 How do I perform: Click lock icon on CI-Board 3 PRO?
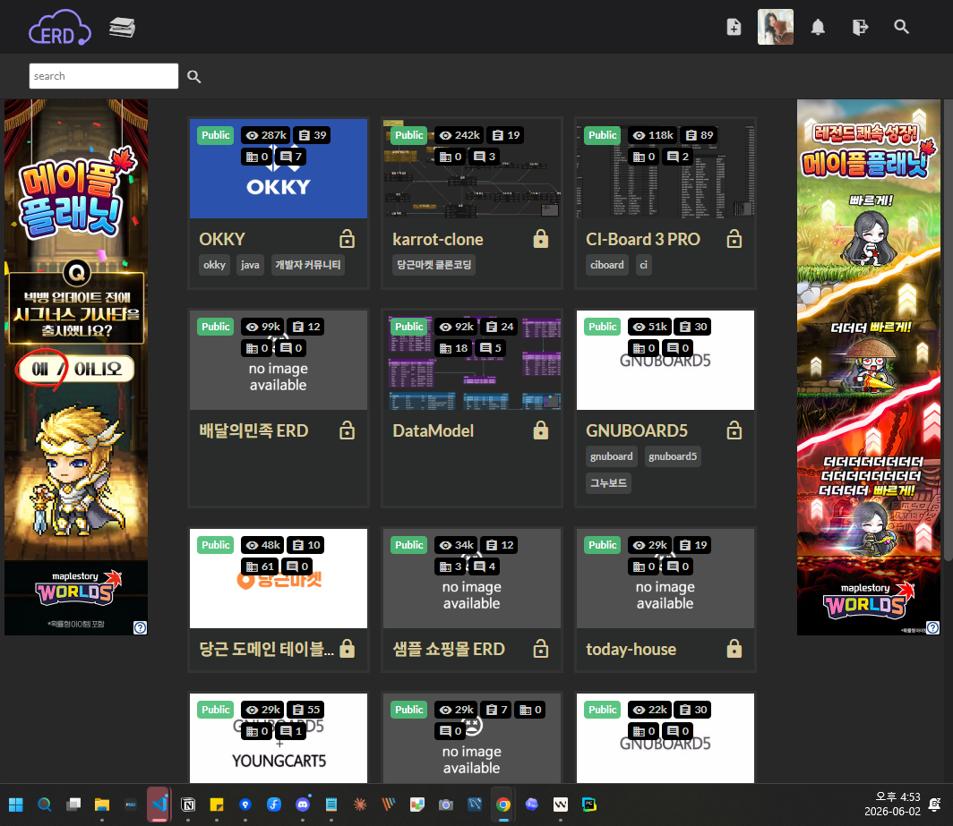tap(734, 239)
